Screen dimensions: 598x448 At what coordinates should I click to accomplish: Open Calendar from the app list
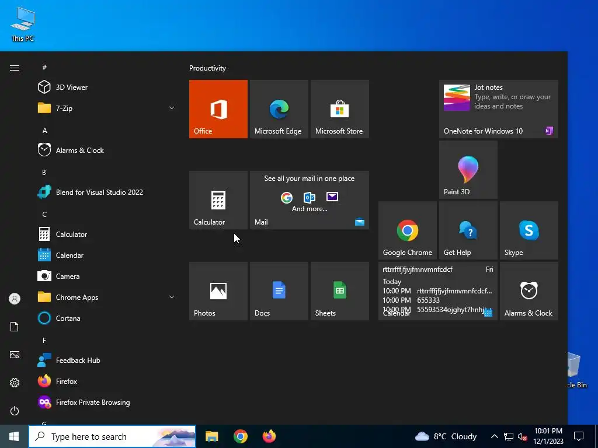pos(107,256)
